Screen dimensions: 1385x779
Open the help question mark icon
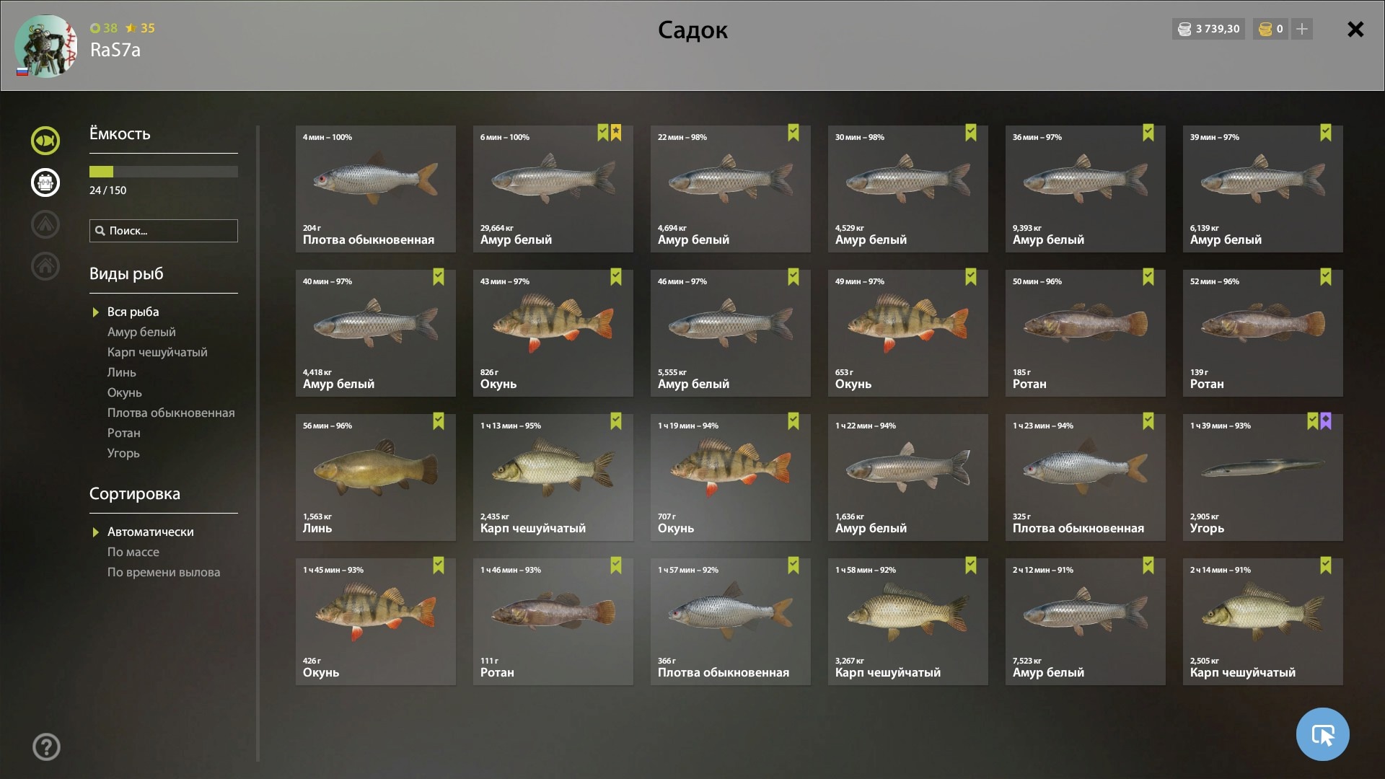click(x=46, y=747)
